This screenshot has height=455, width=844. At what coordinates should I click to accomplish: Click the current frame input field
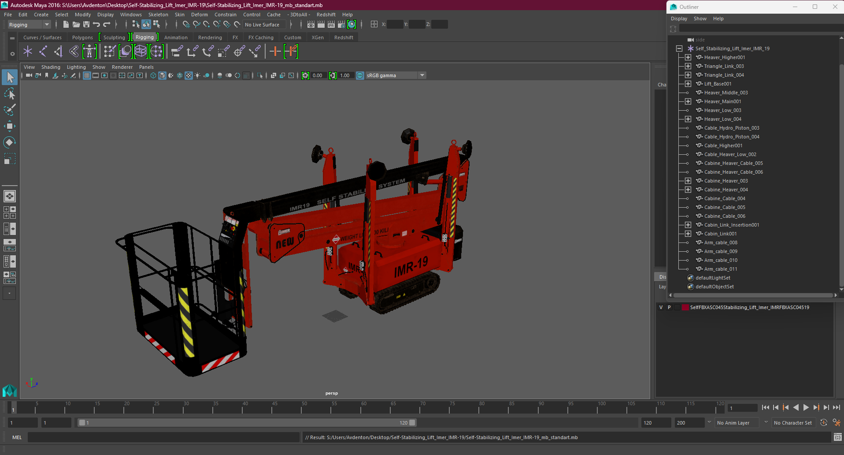click(742, 408)
